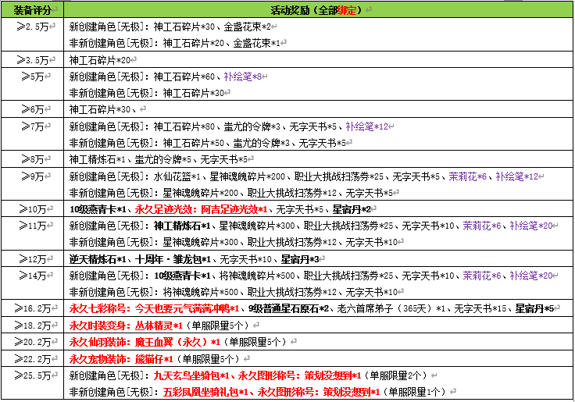575x402 pixels.
Task: Click the bold 星宿丹*3 text
Action: (x=300, y=259)
